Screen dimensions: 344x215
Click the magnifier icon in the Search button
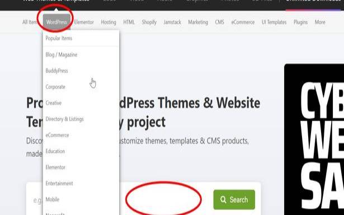(223, 200)
